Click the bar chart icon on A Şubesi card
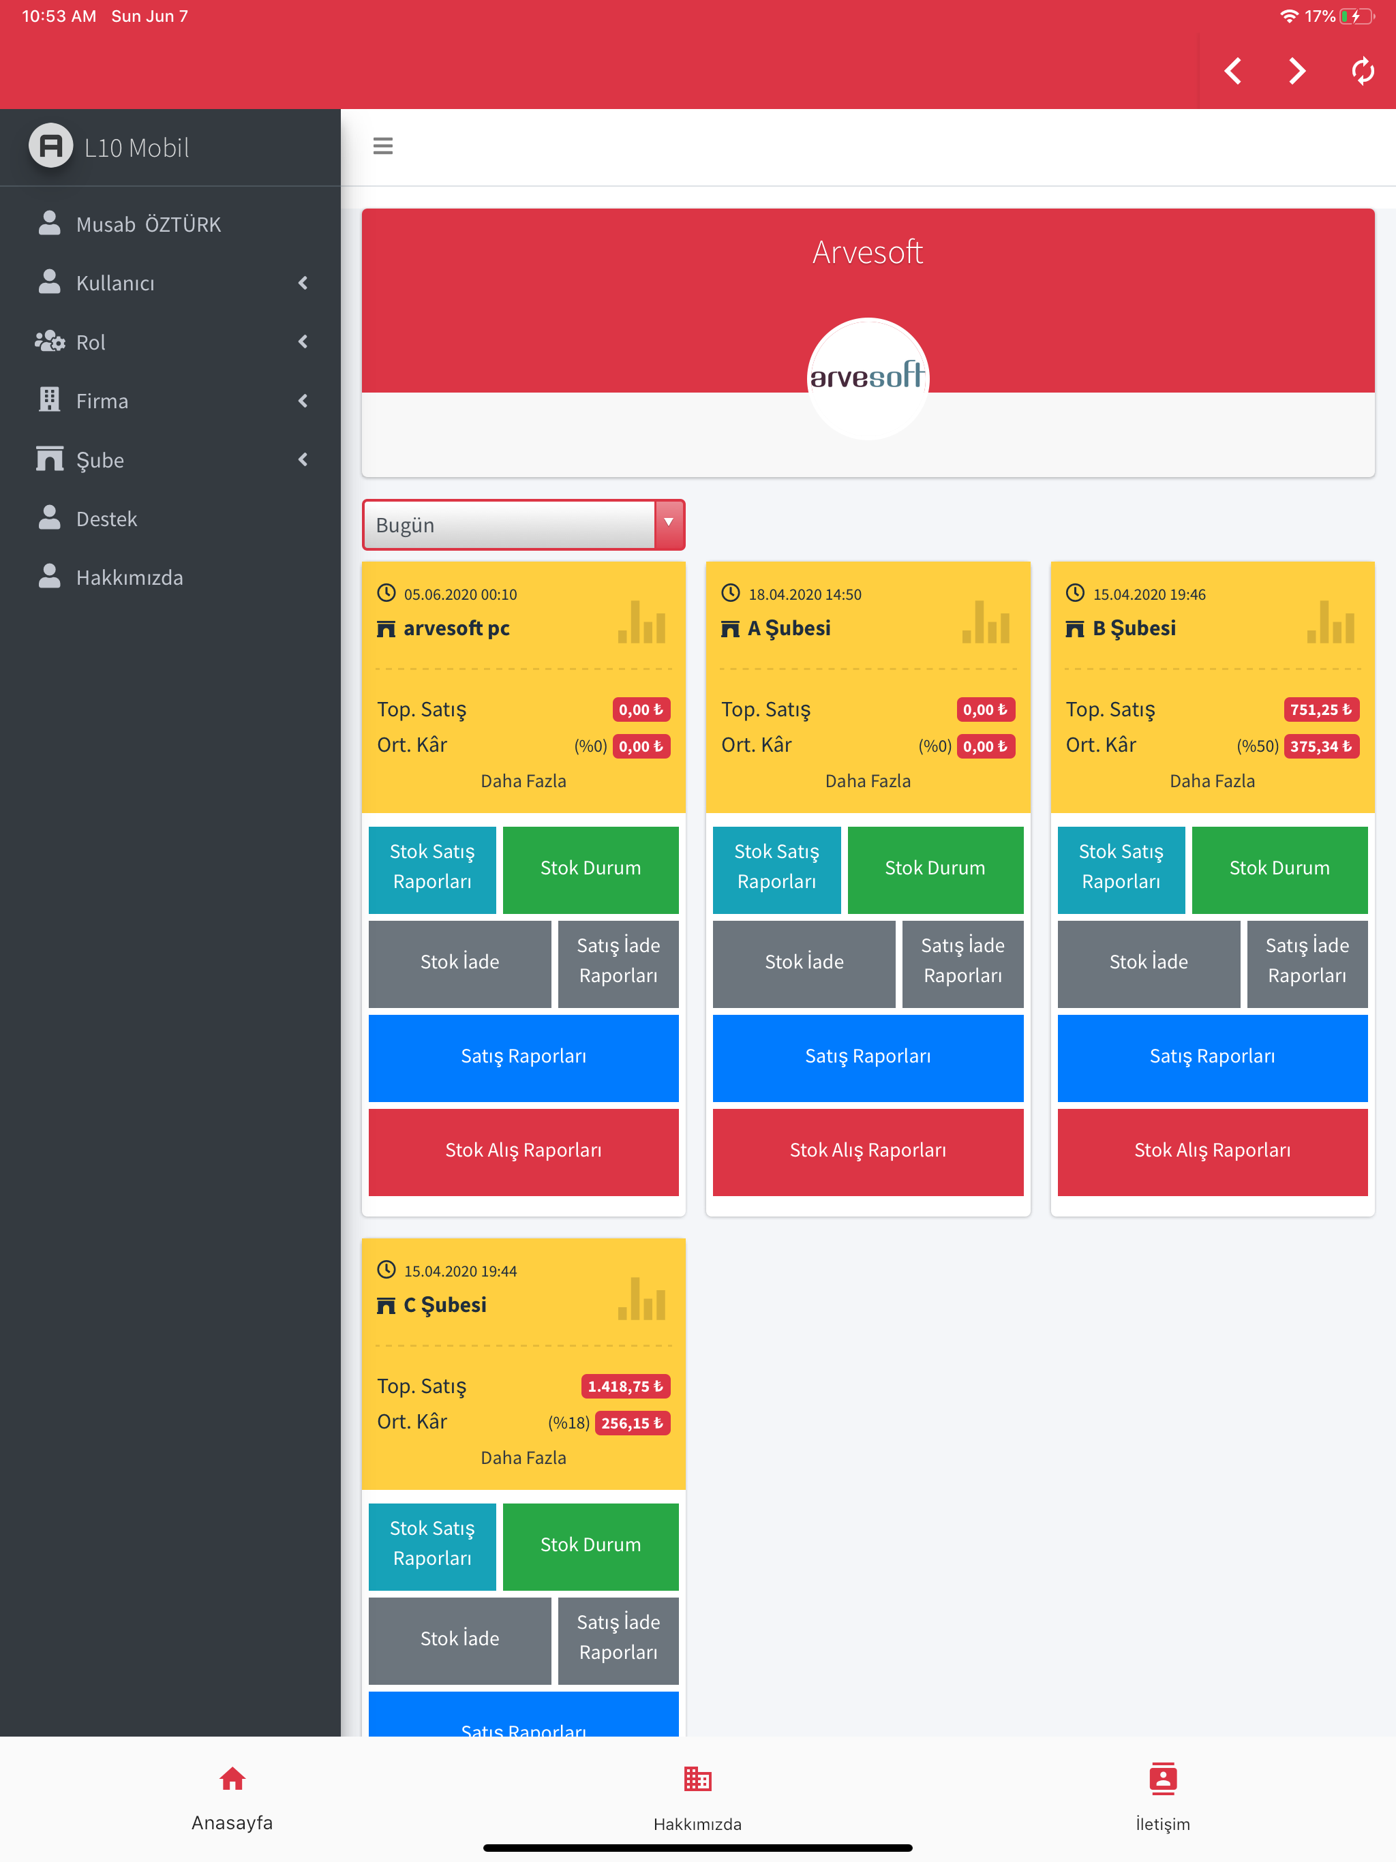 (986, 622)
